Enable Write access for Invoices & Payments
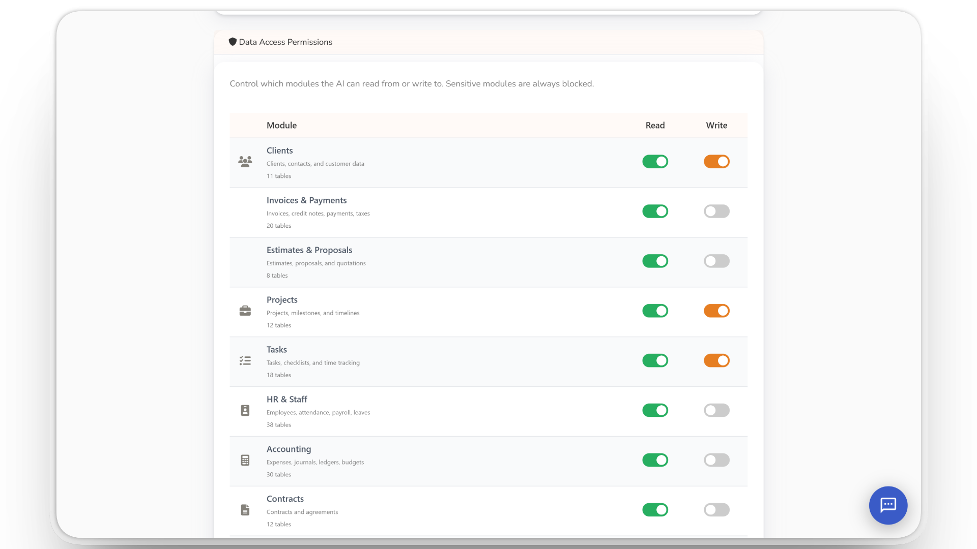 pos(716,211)
